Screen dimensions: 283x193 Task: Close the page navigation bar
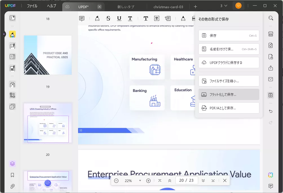click(x=225, y=181)
